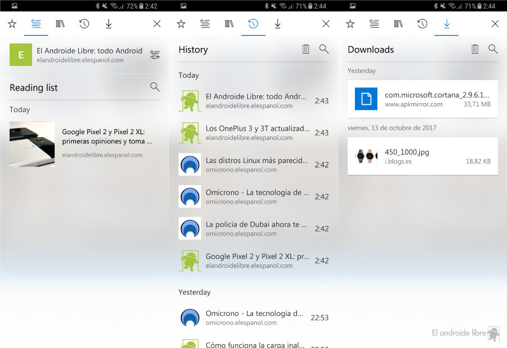Open History clock icon in Reading list screen
The width and height of the screenshot is (507, 348).
pos(84,24)
